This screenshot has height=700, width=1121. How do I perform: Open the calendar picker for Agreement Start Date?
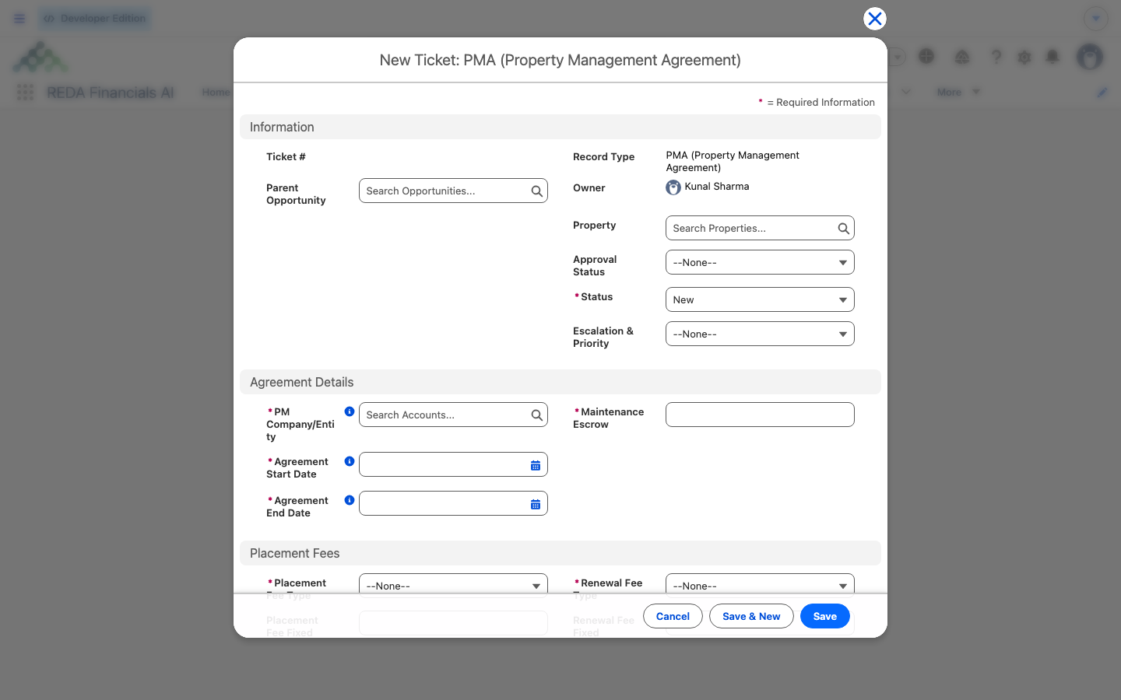536,465
